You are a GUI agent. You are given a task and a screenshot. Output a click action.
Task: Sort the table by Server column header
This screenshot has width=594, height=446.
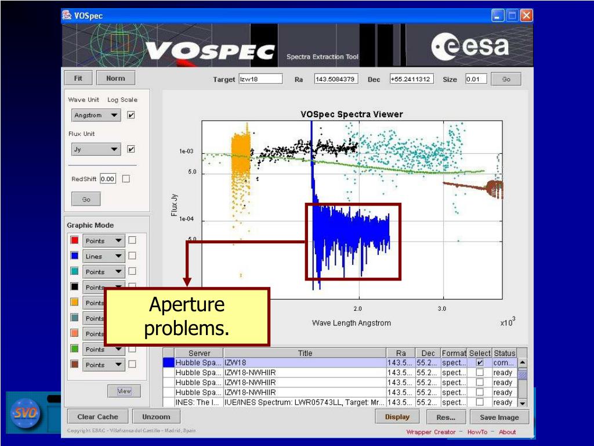point(200,353)
